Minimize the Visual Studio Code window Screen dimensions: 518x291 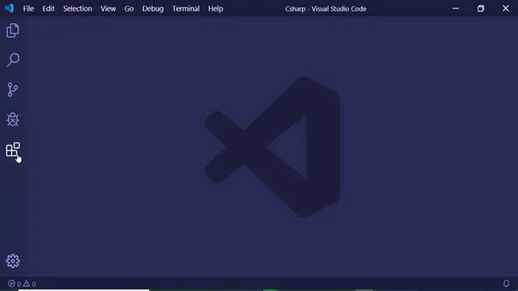(x=456, y=9)
